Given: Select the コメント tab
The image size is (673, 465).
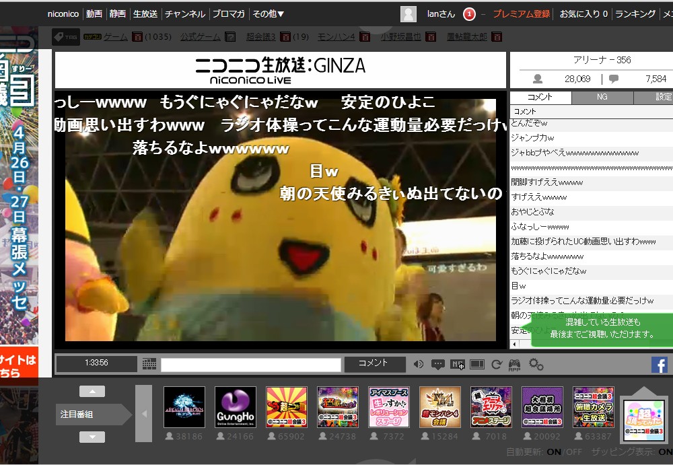Looking at the screenshot, I should (540, 97).
